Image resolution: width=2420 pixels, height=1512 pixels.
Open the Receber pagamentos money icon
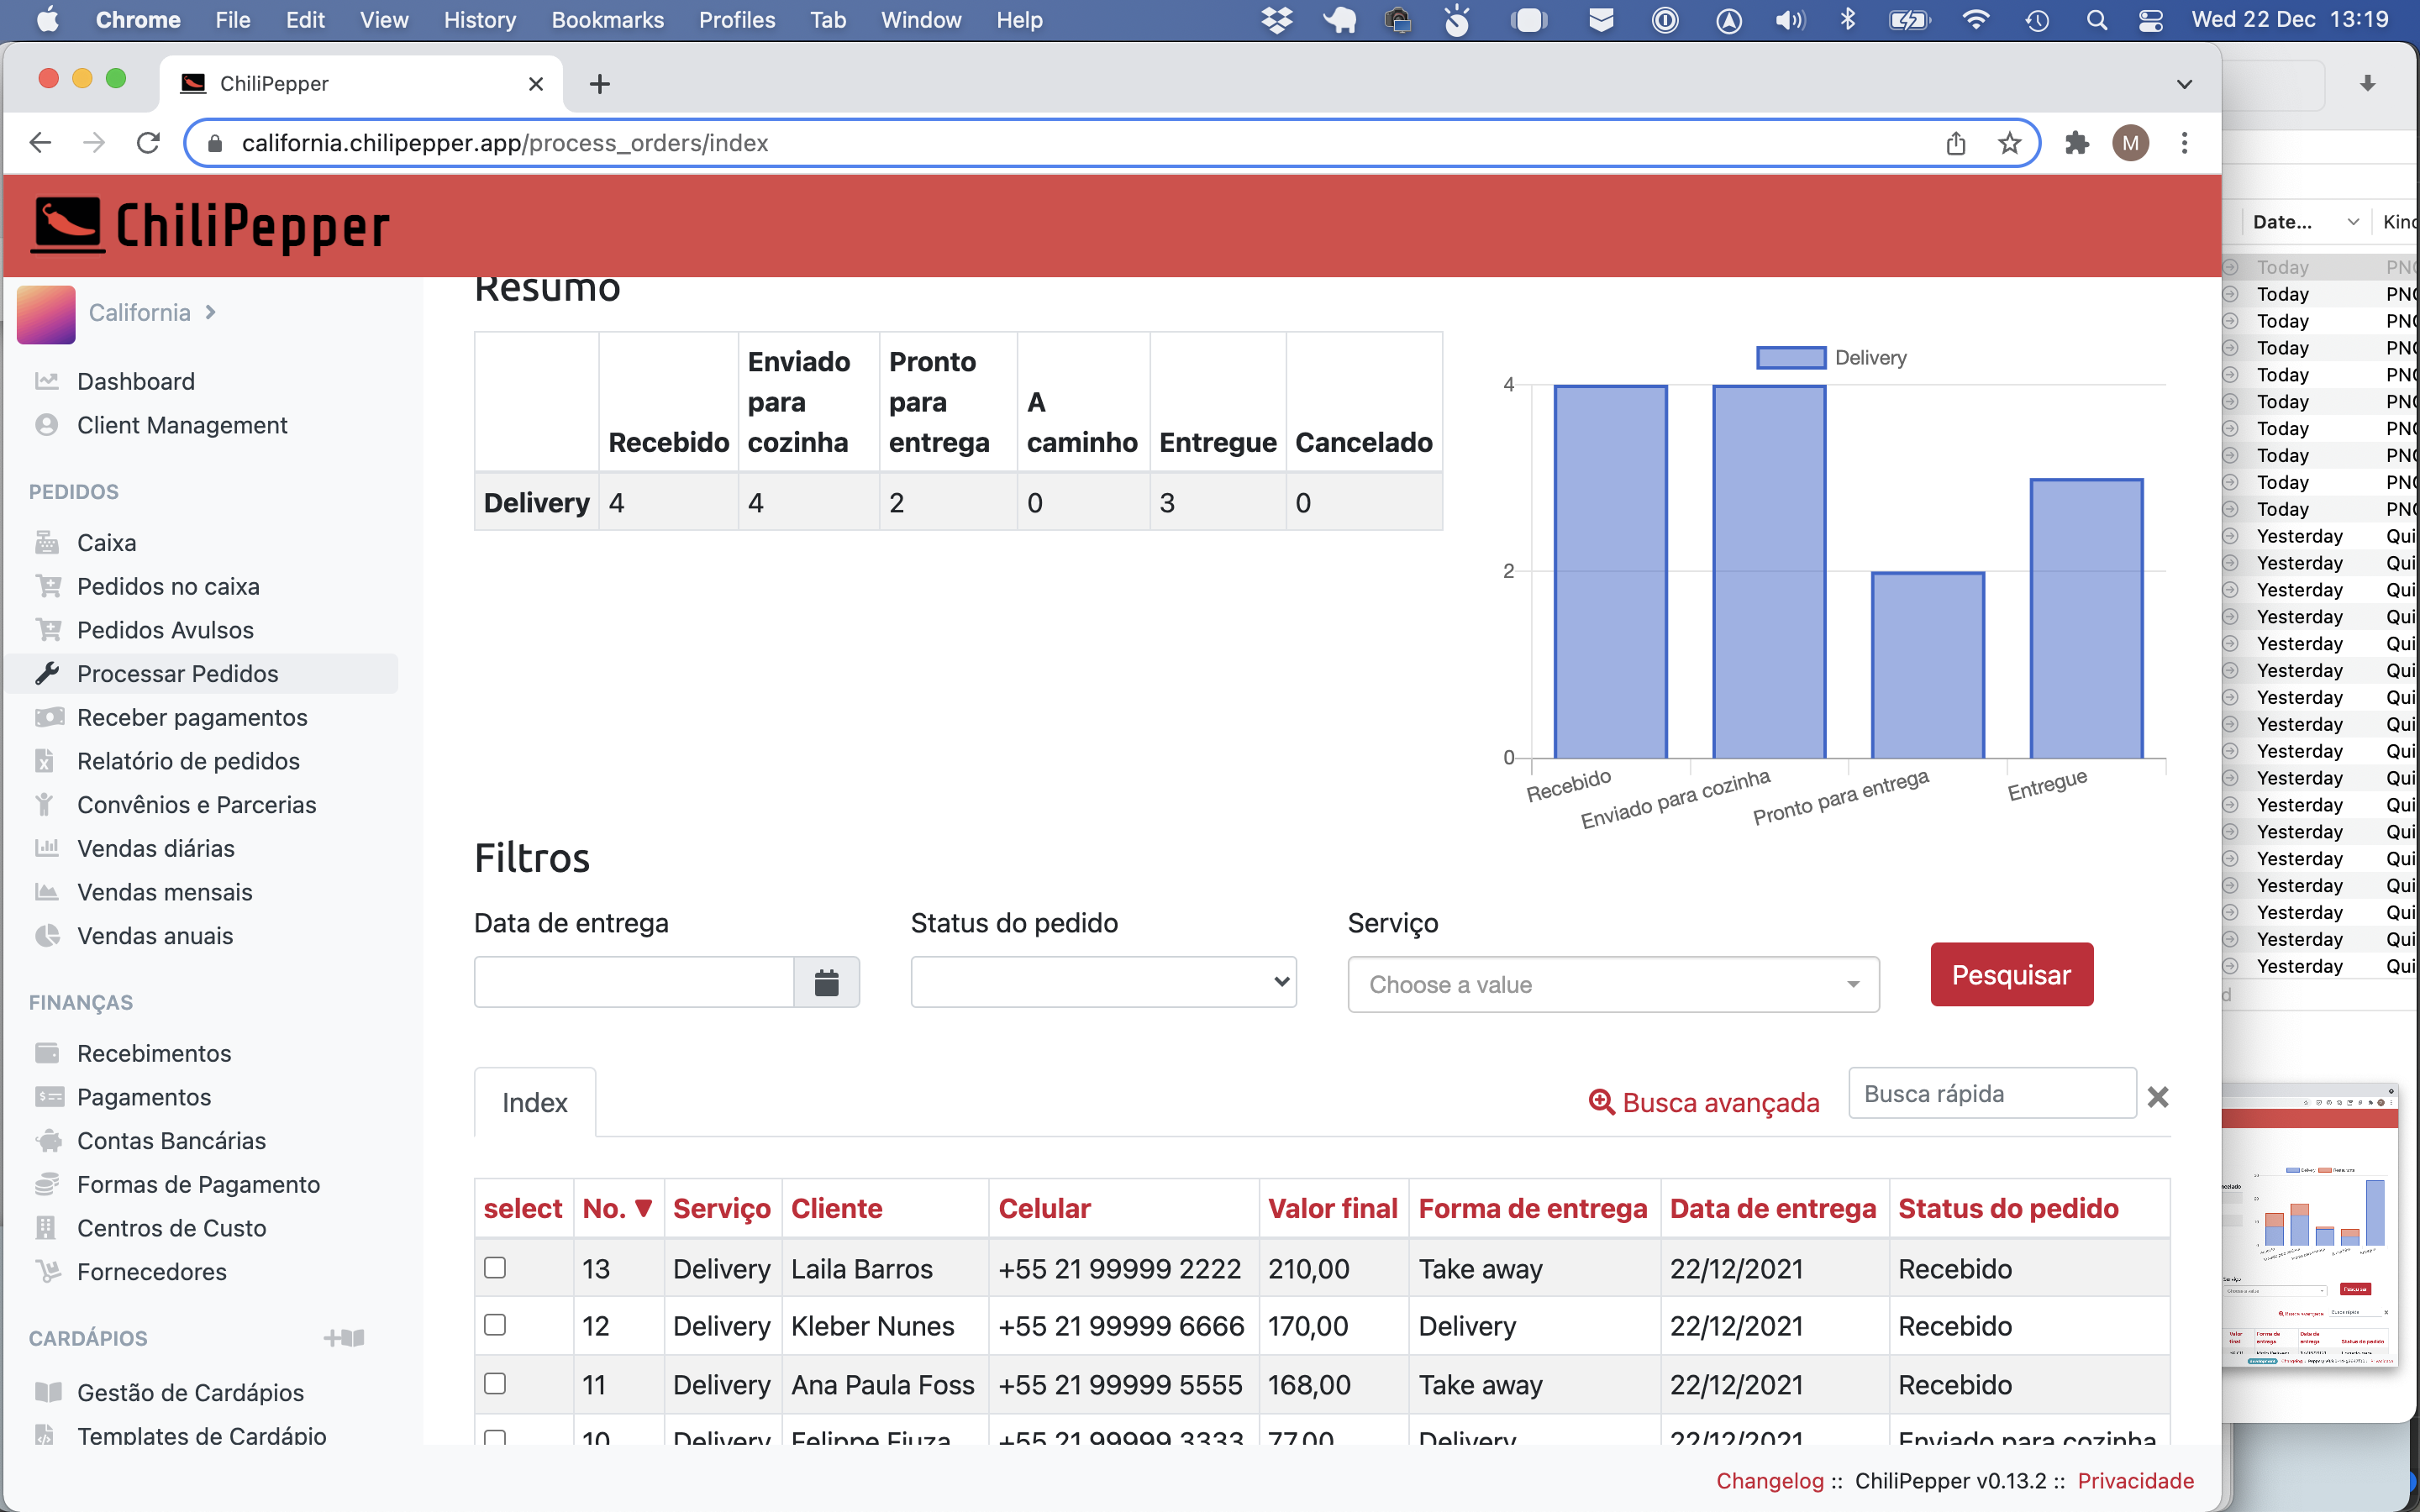pos(48,717)
